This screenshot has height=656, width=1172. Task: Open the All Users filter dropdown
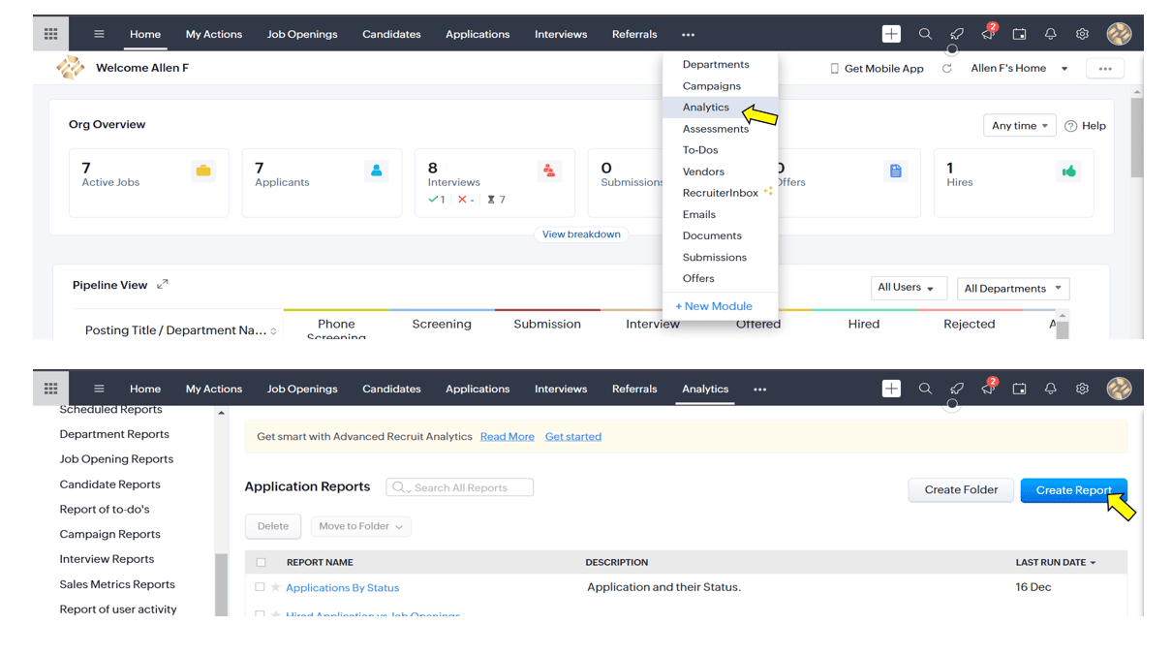[907, 288]
